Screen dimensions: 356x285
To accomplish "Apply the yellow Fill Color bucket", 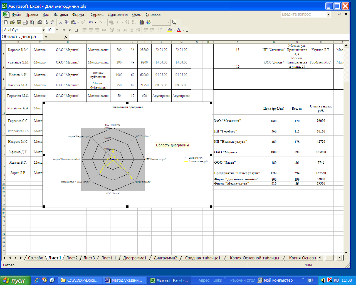I will (170, 30).
